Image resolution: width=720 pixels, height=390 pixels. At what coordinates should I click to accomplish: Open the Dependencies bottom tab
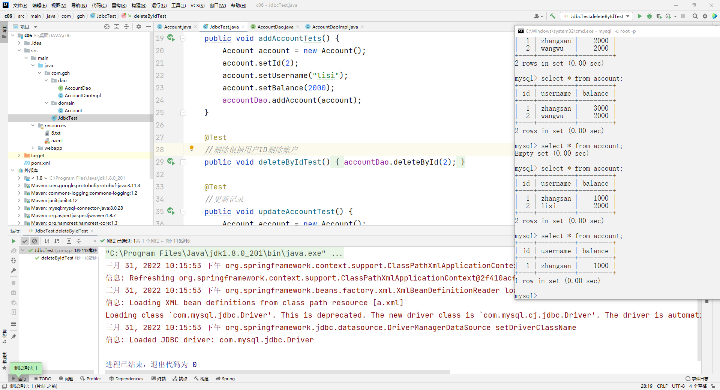[126, 378]
